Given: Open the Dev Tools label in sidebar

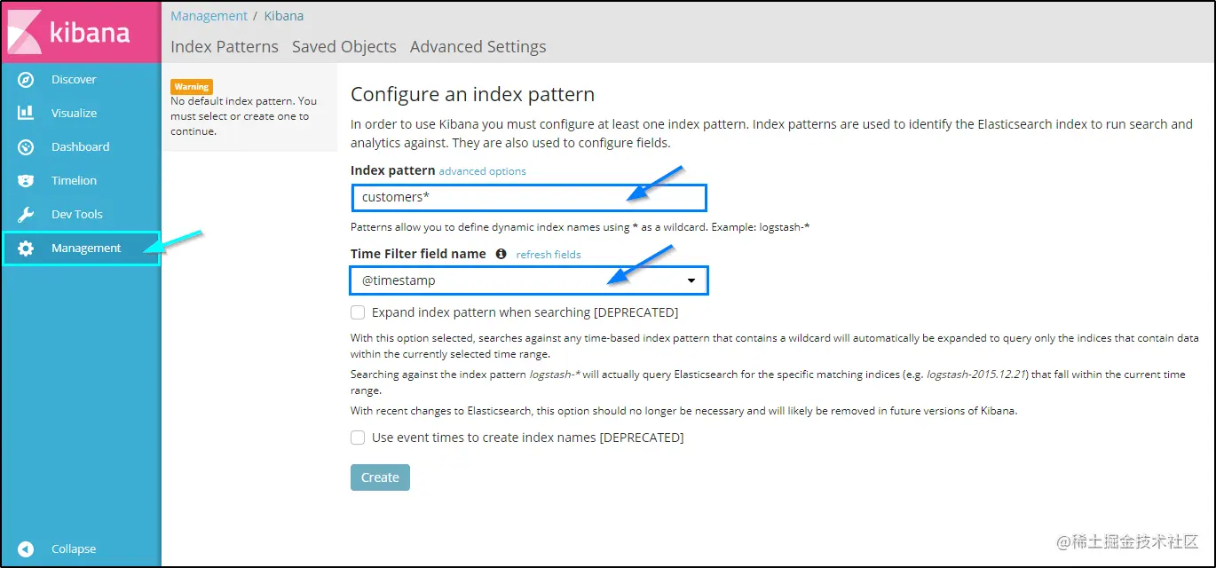Looking at the screenshot, I should (x=77, y=215).
